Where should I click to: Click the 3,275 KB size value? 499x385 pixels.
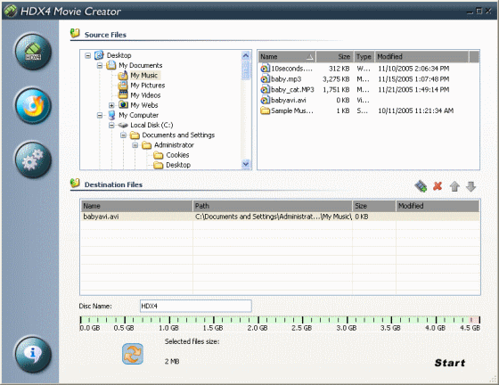click(x=336, y=79)
